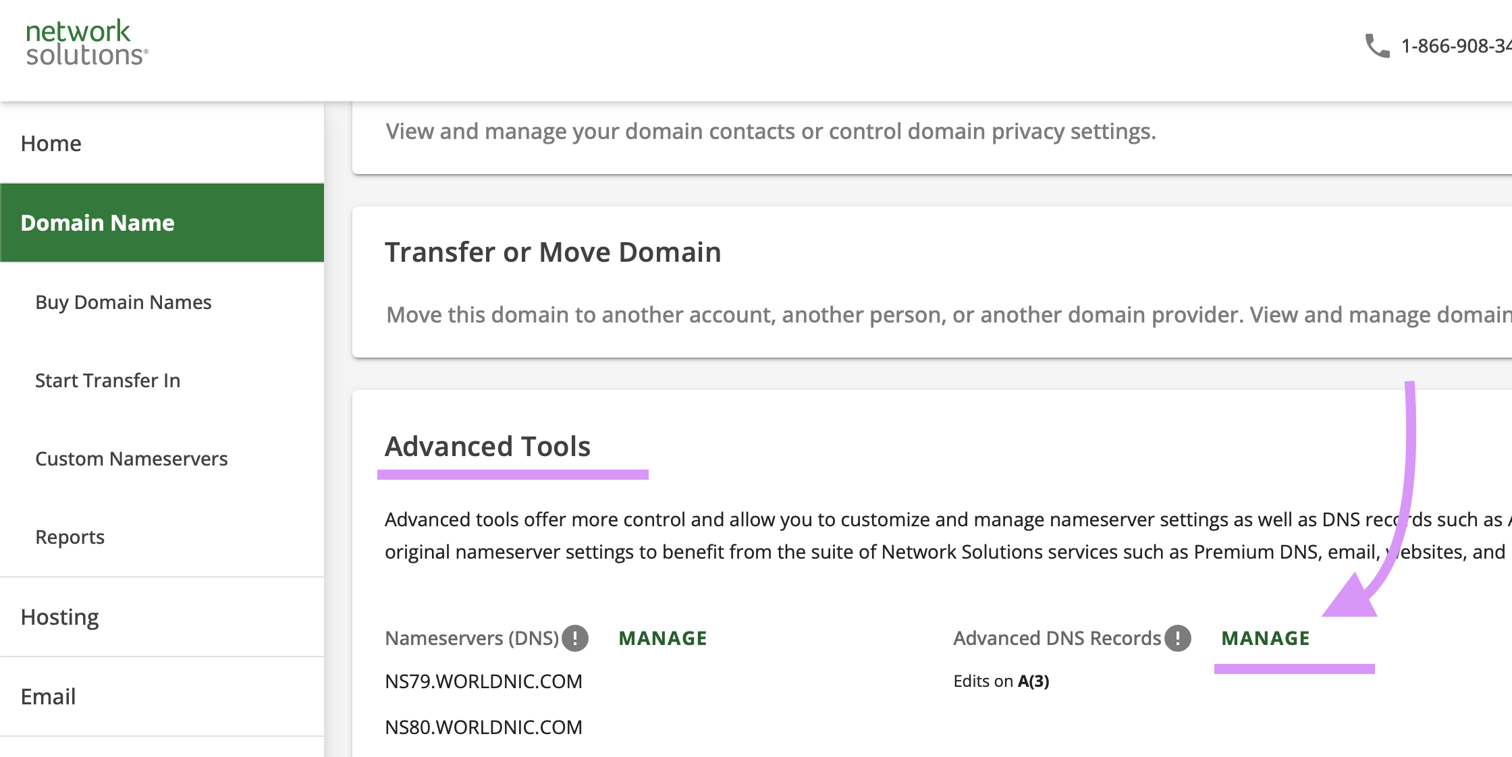Open Buy Domain Names submenu item
Viewport: 1512px width, 757px height.
point(124,302)
